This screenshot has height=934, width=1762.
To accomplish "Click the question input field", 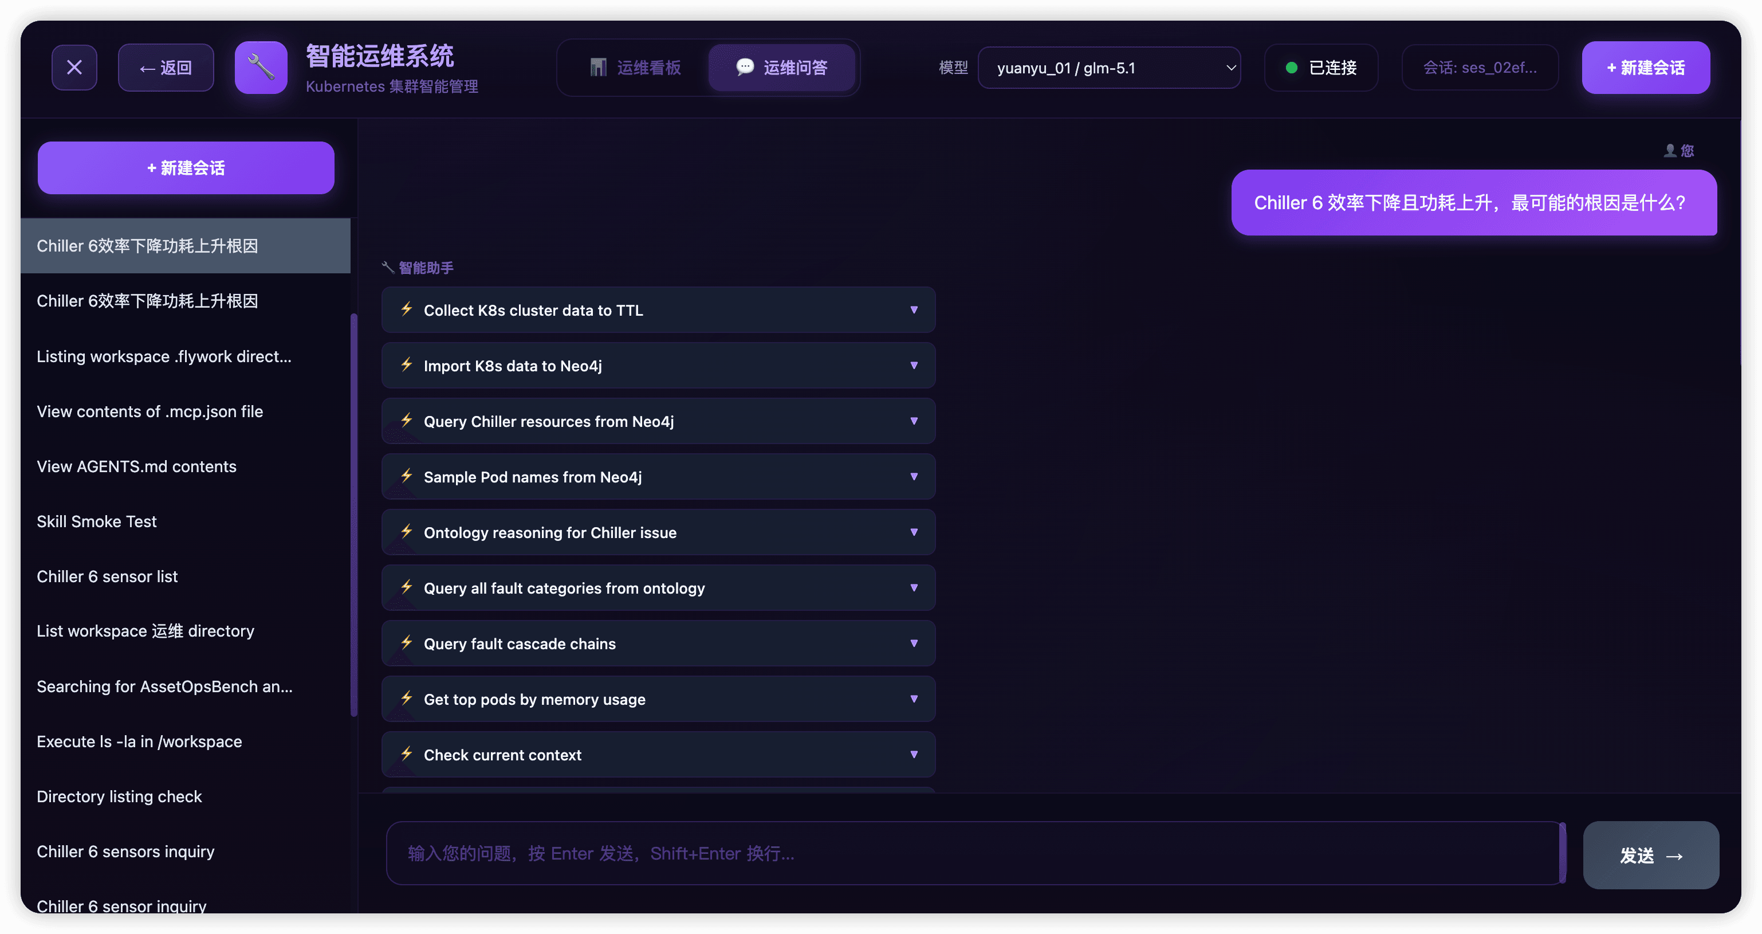I will point(976,853).
